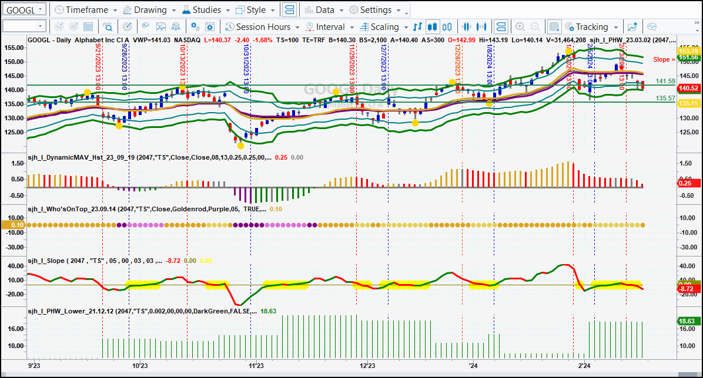
Task: Click the calendar grid icon in toolbar
Action: coord(88,27)
